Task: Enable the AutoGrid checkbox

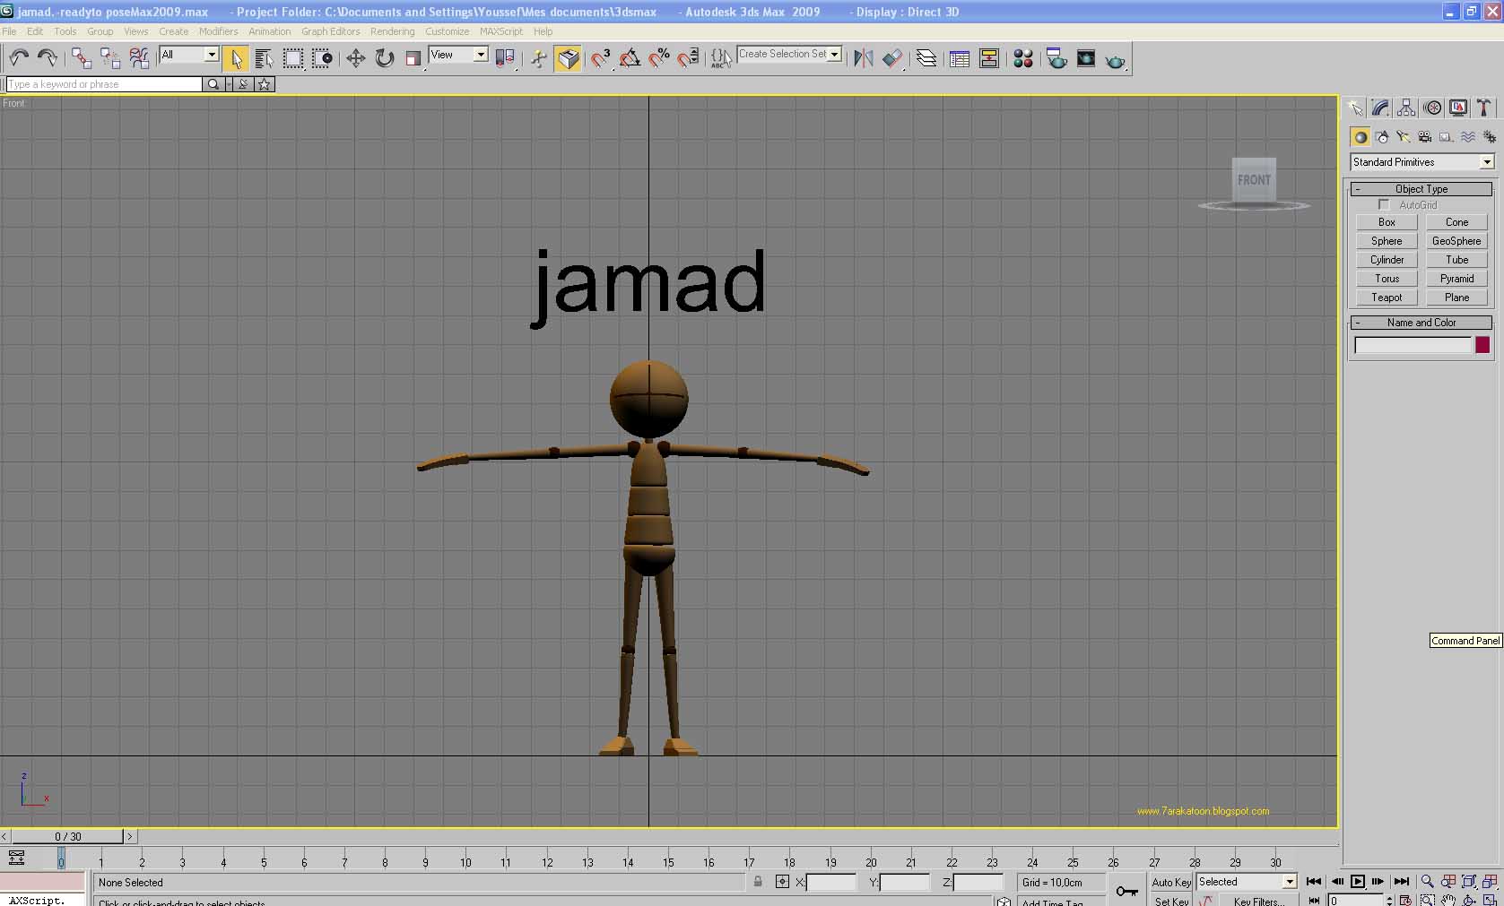Action: pyautogui.click(x=1384, y=205)
